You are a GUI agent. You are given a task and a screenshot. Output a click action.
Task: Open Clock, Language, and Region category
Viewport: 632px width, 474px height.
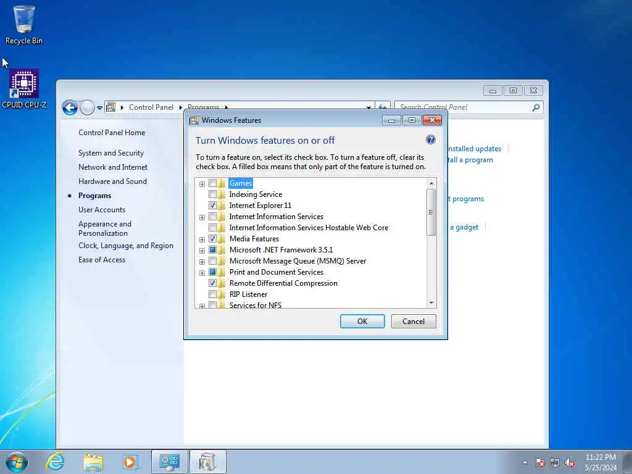tap(126, 246)
